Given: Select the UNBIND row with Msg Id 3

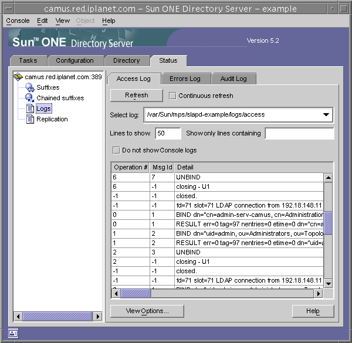Looking at the screenshot, I should 217,252.
